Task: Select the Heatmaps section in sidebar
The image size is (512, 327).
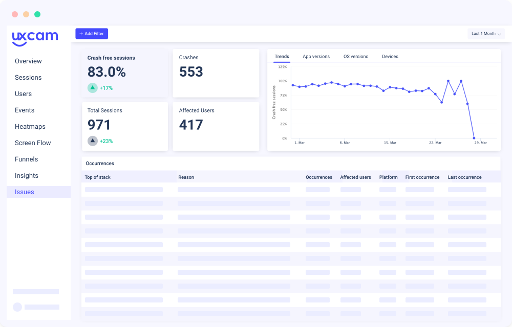Action: point(30,126)
